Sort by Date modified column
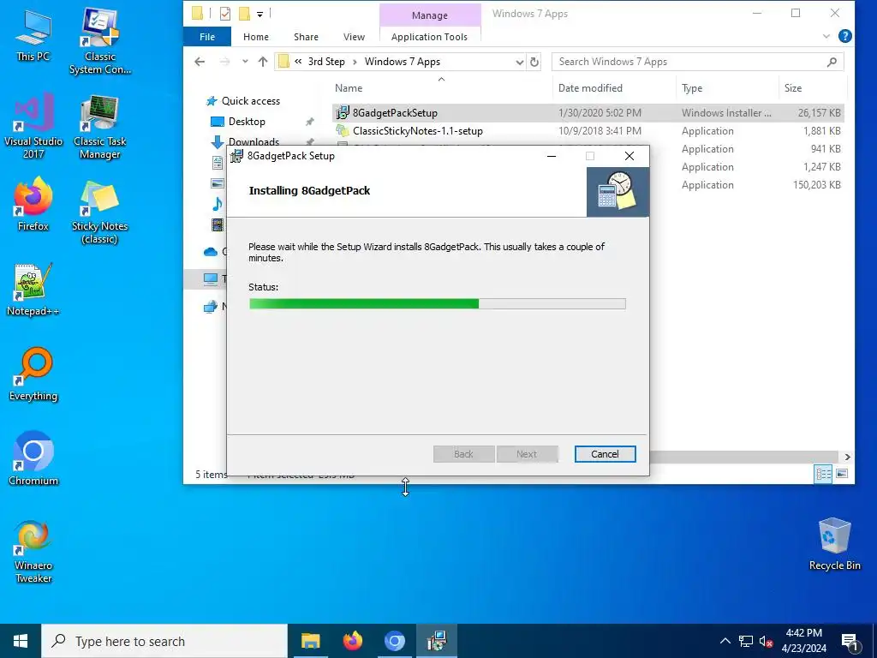Viewport: 877px width, 658px height. tap(614, 88)
